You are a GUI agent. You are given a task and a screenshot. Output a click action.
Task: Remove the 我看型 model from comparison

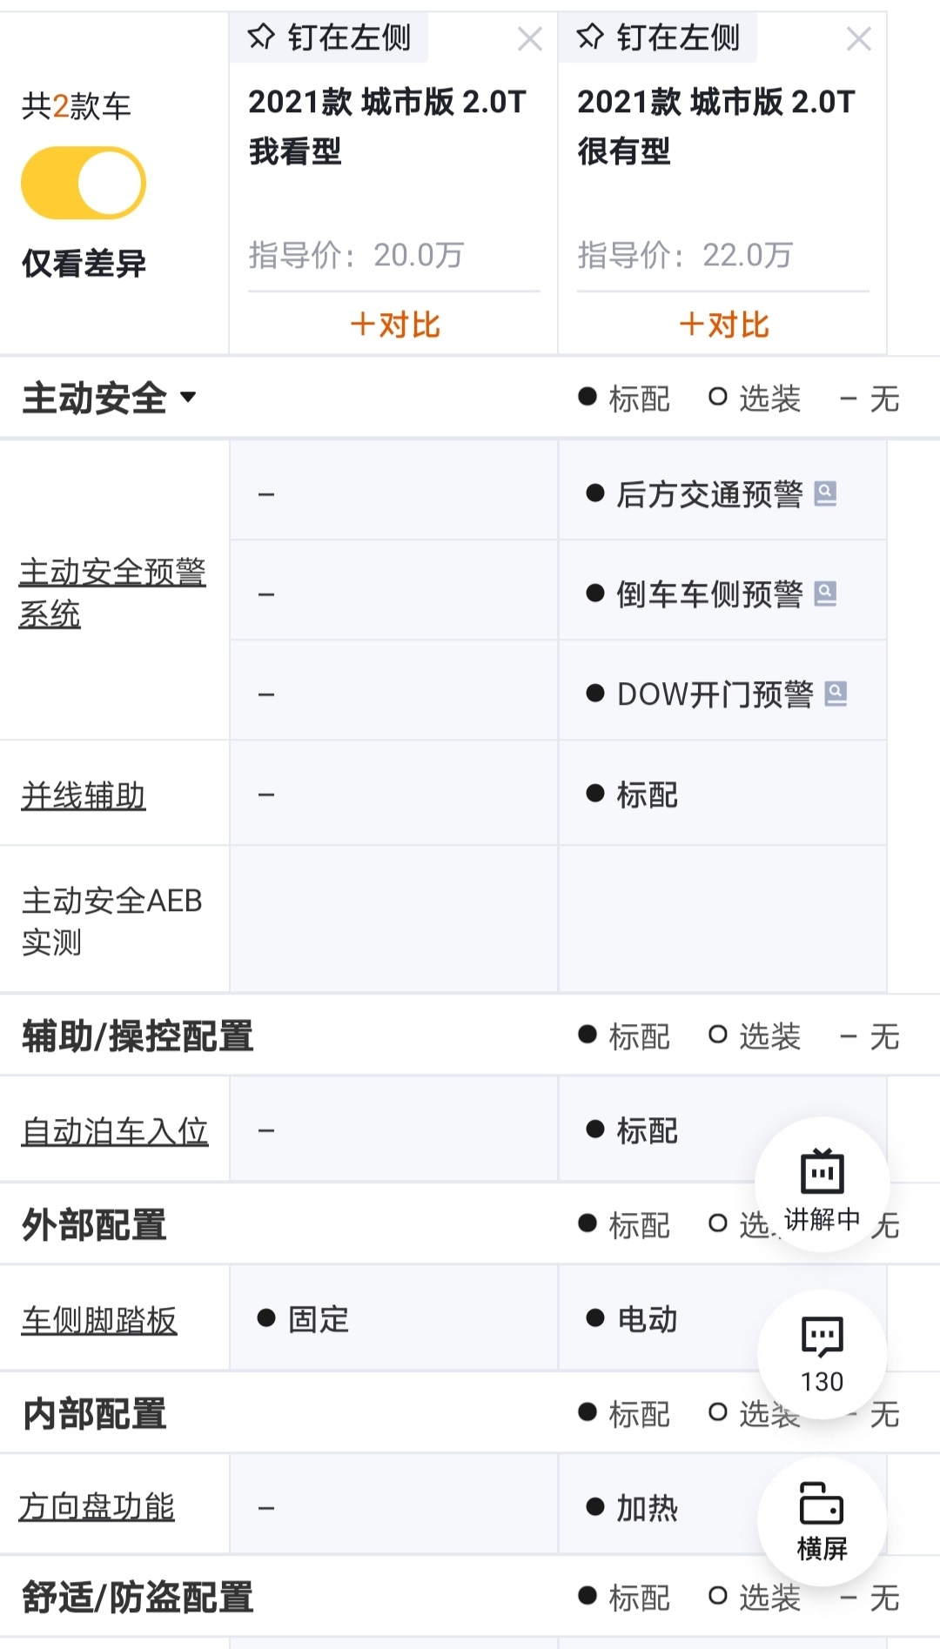click(529, 39)
